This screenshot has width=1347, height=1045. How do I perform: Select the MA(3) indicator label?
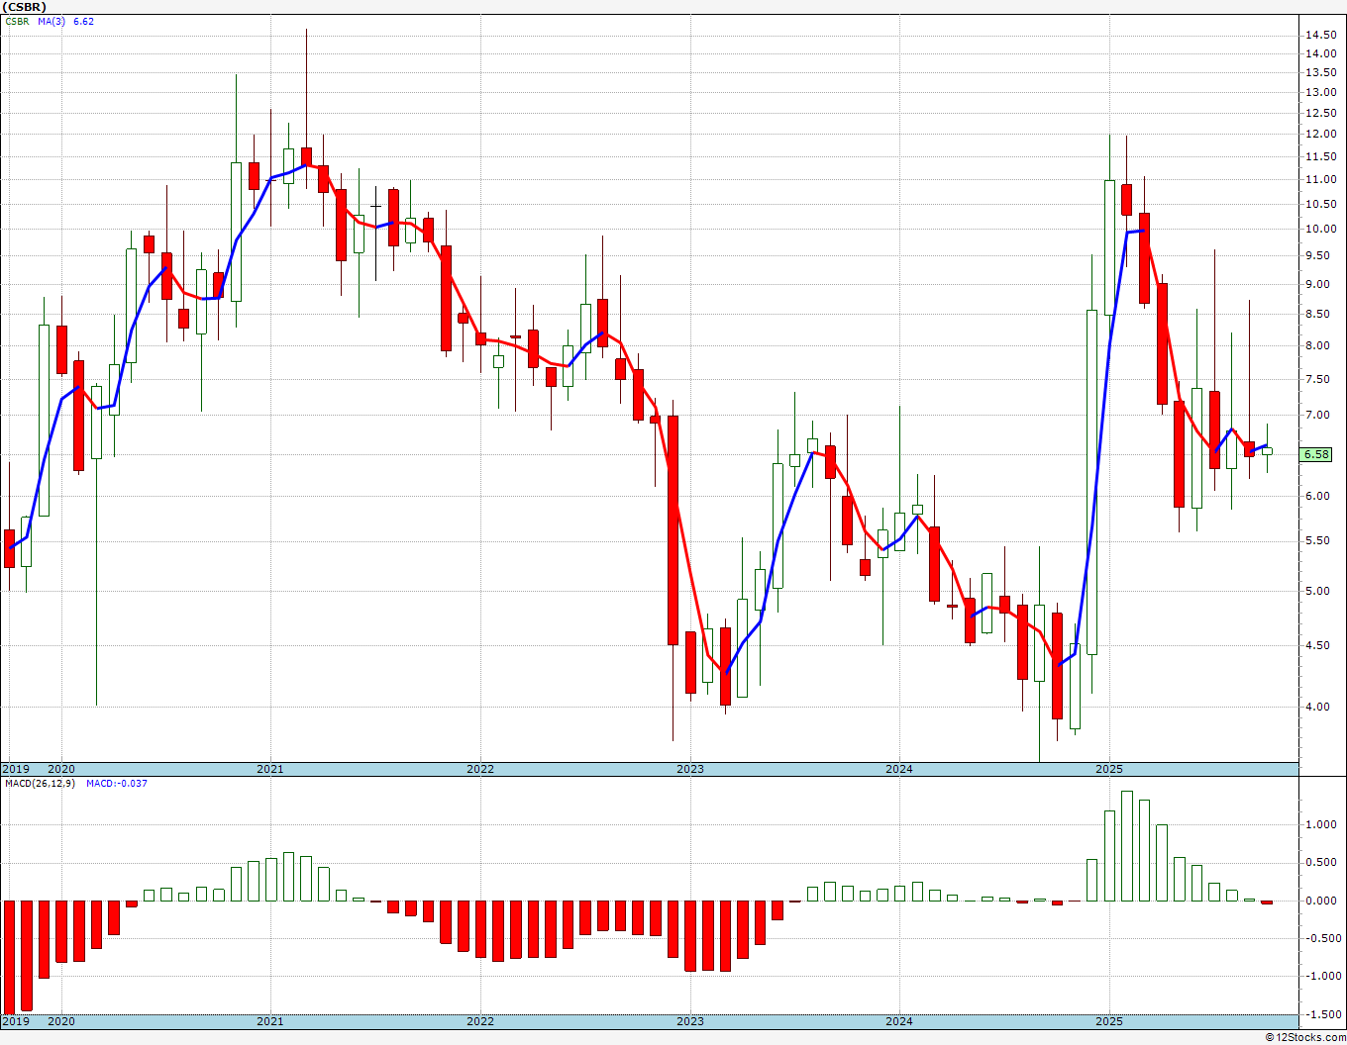(52, 21)
